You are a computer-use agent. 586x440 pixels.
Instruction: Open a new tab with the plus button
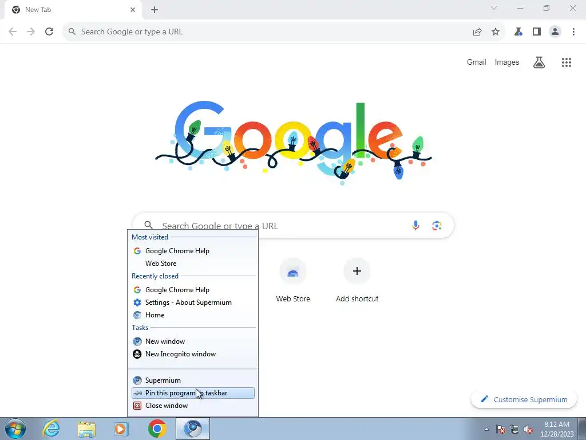point(155,10)
